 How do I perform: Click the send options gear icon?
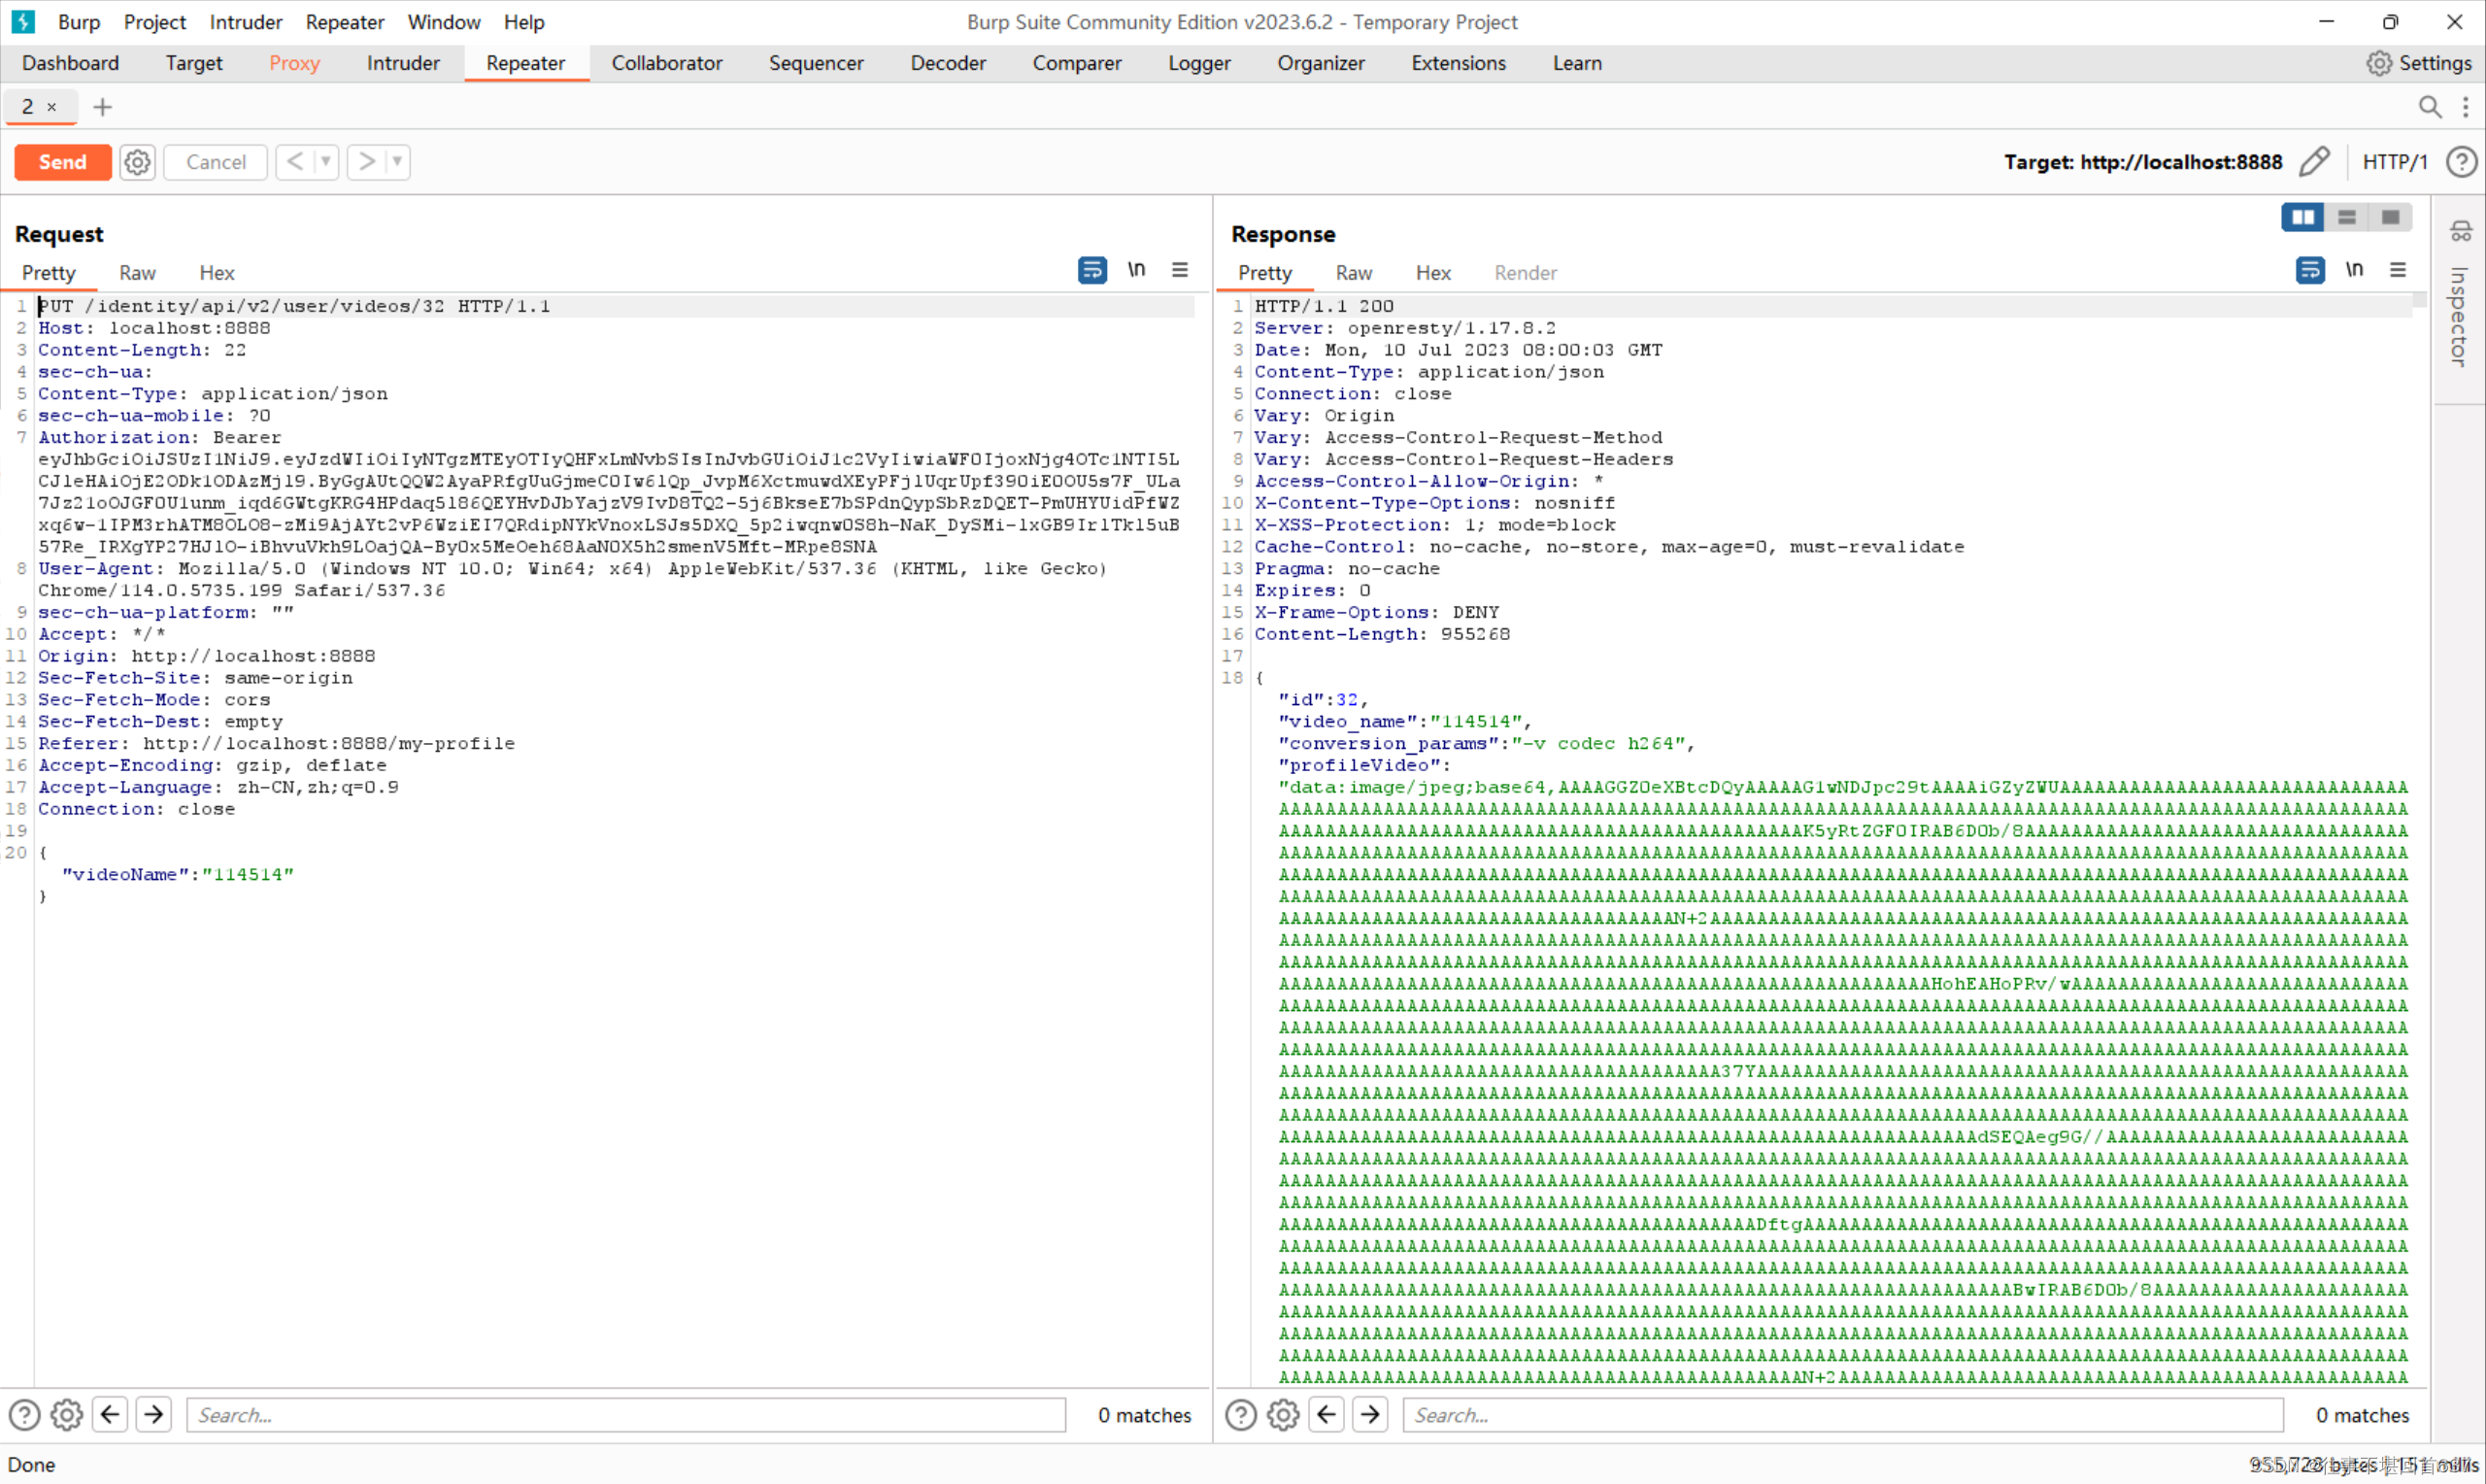point(137,162)
